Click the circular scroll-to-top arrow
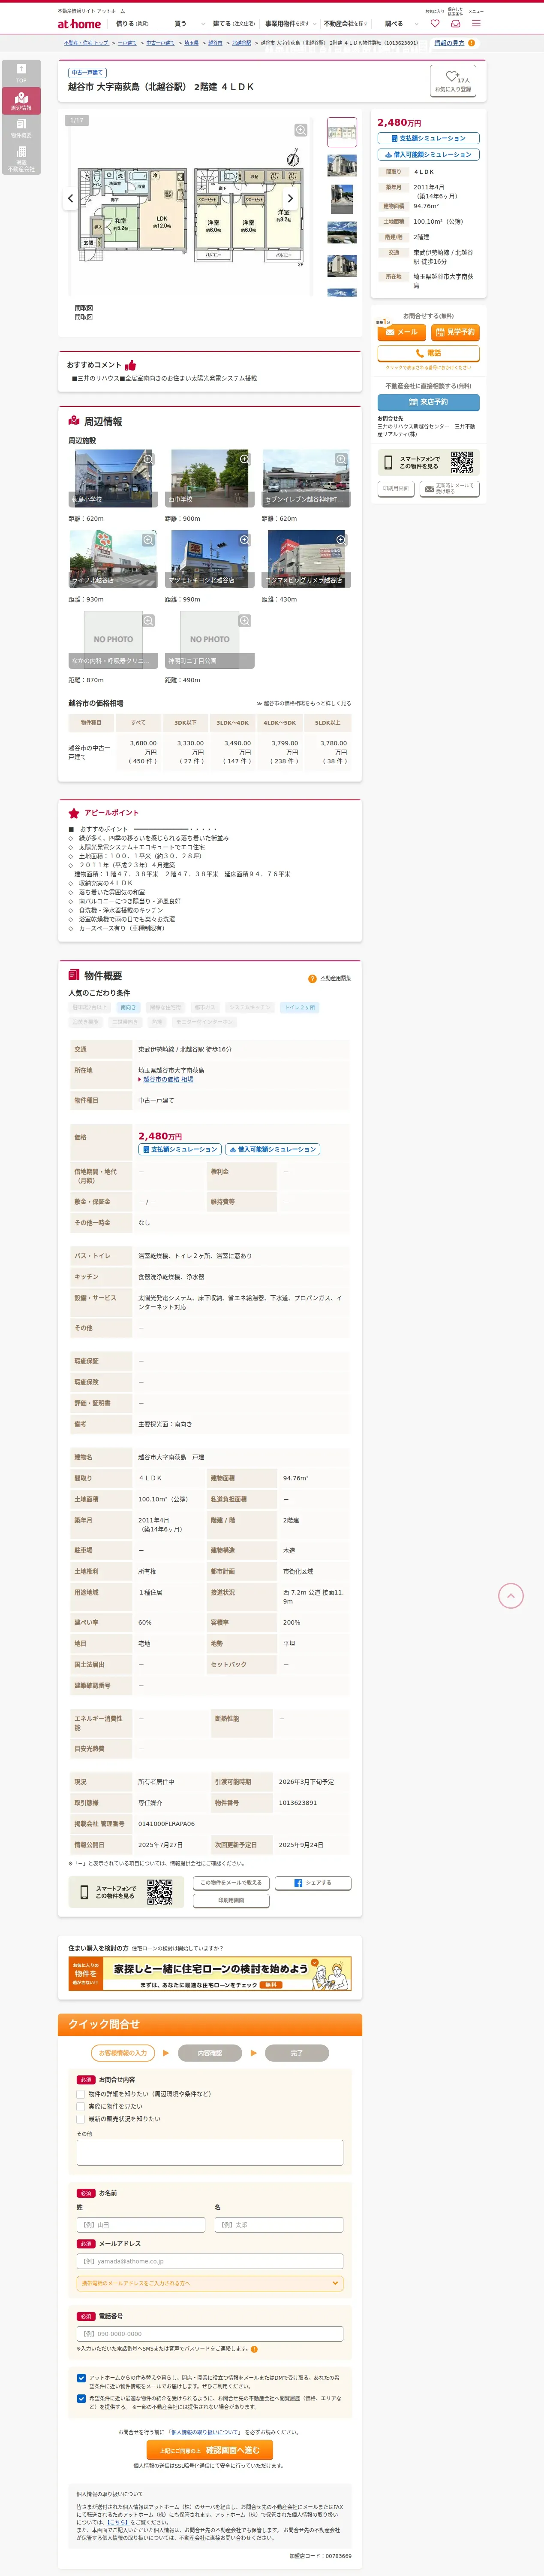Screen dimensions: 544x2576 (510, 1596)
